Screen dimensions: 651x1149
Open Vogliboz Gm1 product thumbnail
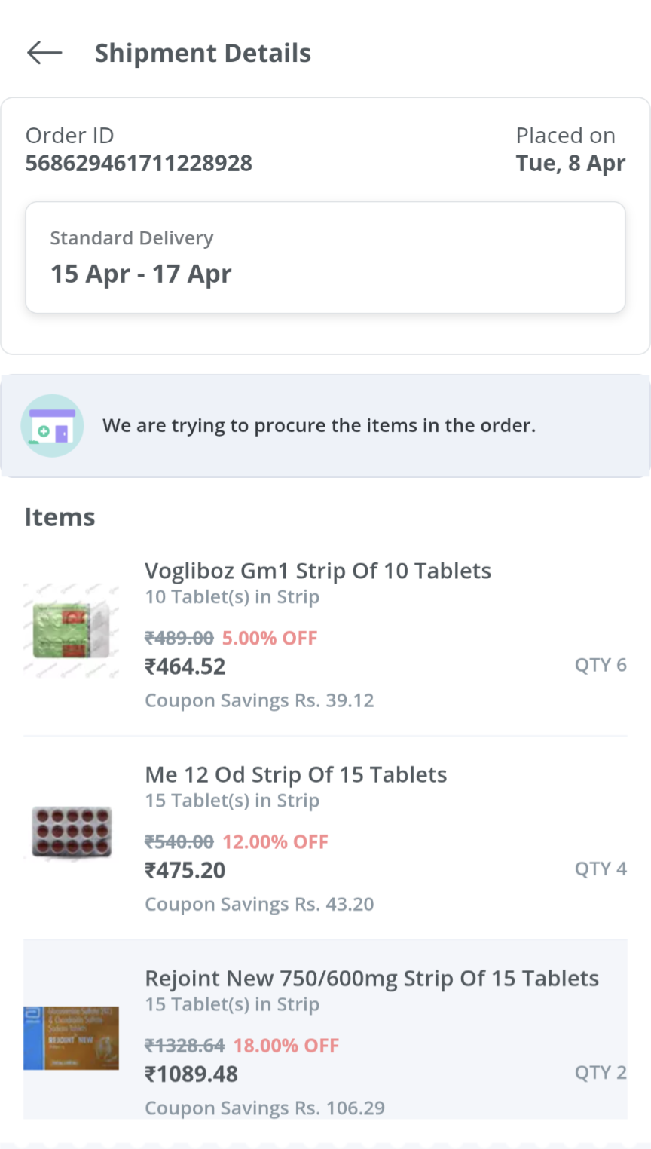tap(72, 630)
